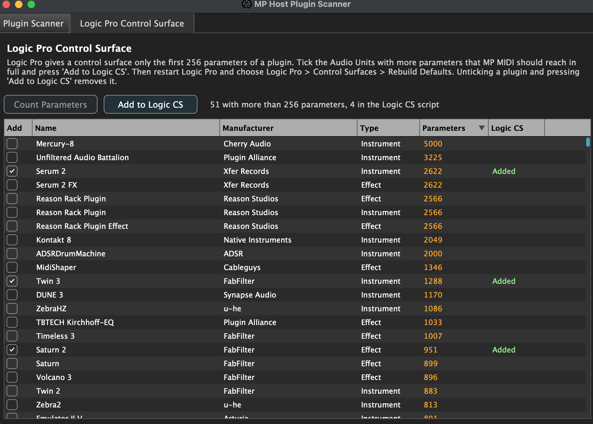Select the TBTECH Kirchhoff-EQ checkbox
This screenshot has height=424, width=593.
tap(12, 322)
